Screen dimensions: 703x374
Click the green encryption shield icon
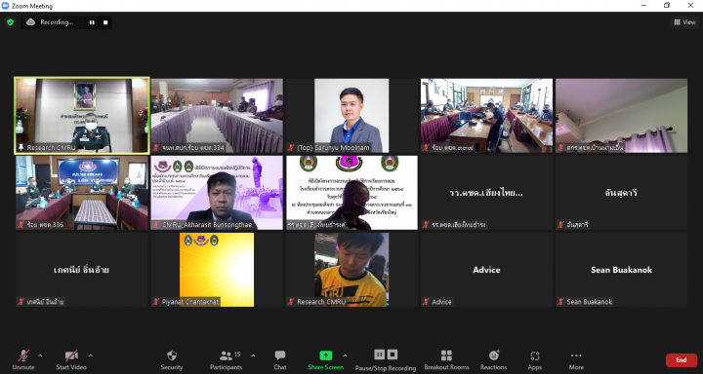pos(11,22)
